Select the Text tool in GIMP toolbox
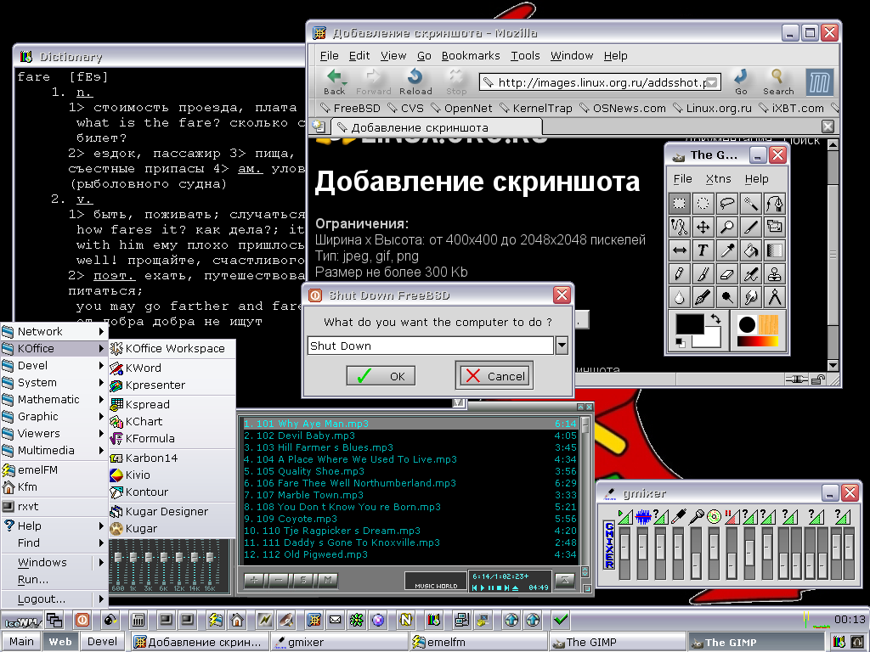This screenshot has height=652, width=870. click(703, 250)
